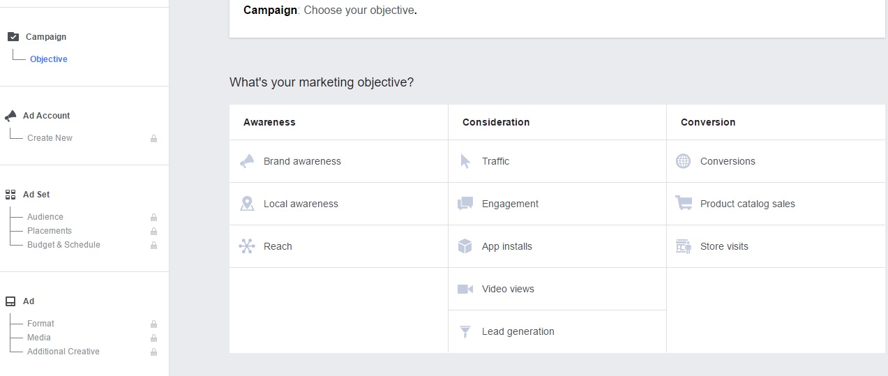Click the Conversions globe icon

coord(683,161)
